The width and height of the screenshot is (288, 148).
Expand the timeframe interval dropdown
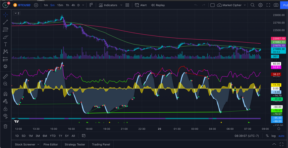pyautogui.click(x=83, y=5)
